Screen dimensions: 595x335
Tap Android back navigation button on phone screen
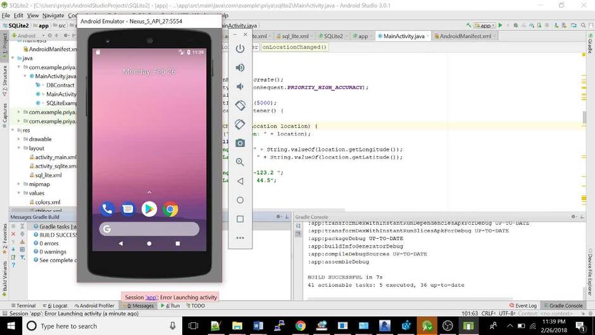(x=121, y=243)
